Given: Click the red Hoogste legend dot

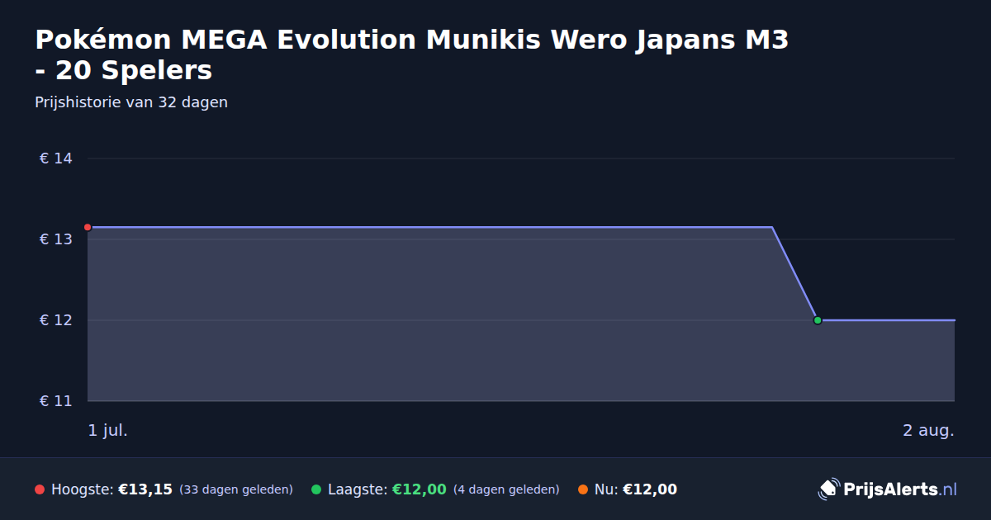Looking at the screenshot, I should coord(40,489).
